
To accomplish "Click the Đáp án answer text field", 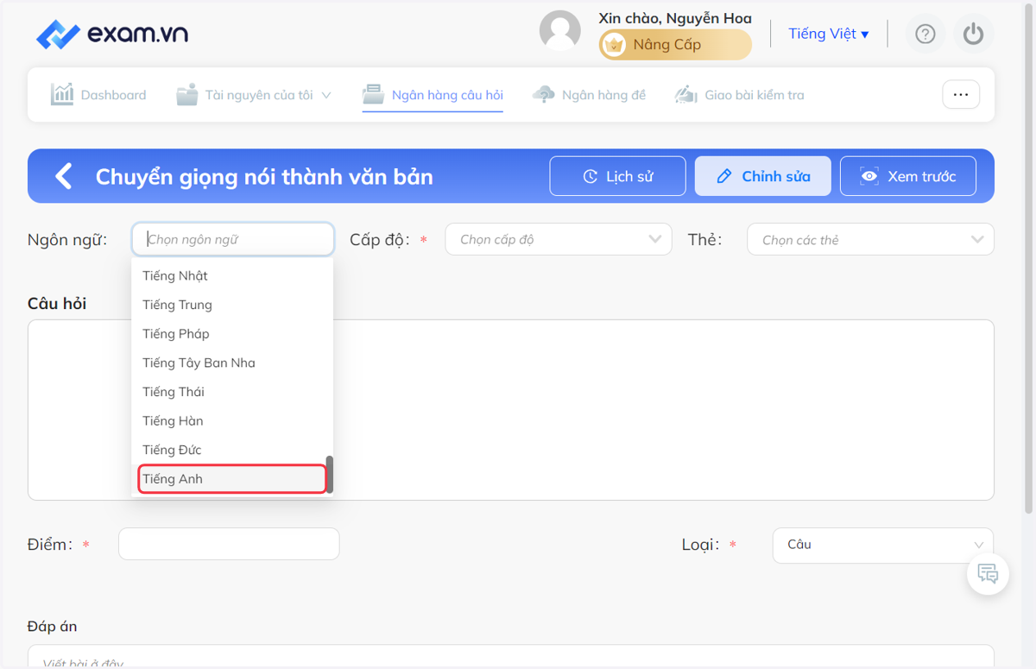I will click(x=510, y=657).
